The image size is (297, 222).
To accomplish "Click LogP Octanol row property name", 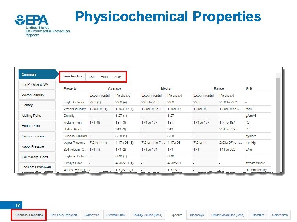I will pyautogui.click(x=75, y=102).
